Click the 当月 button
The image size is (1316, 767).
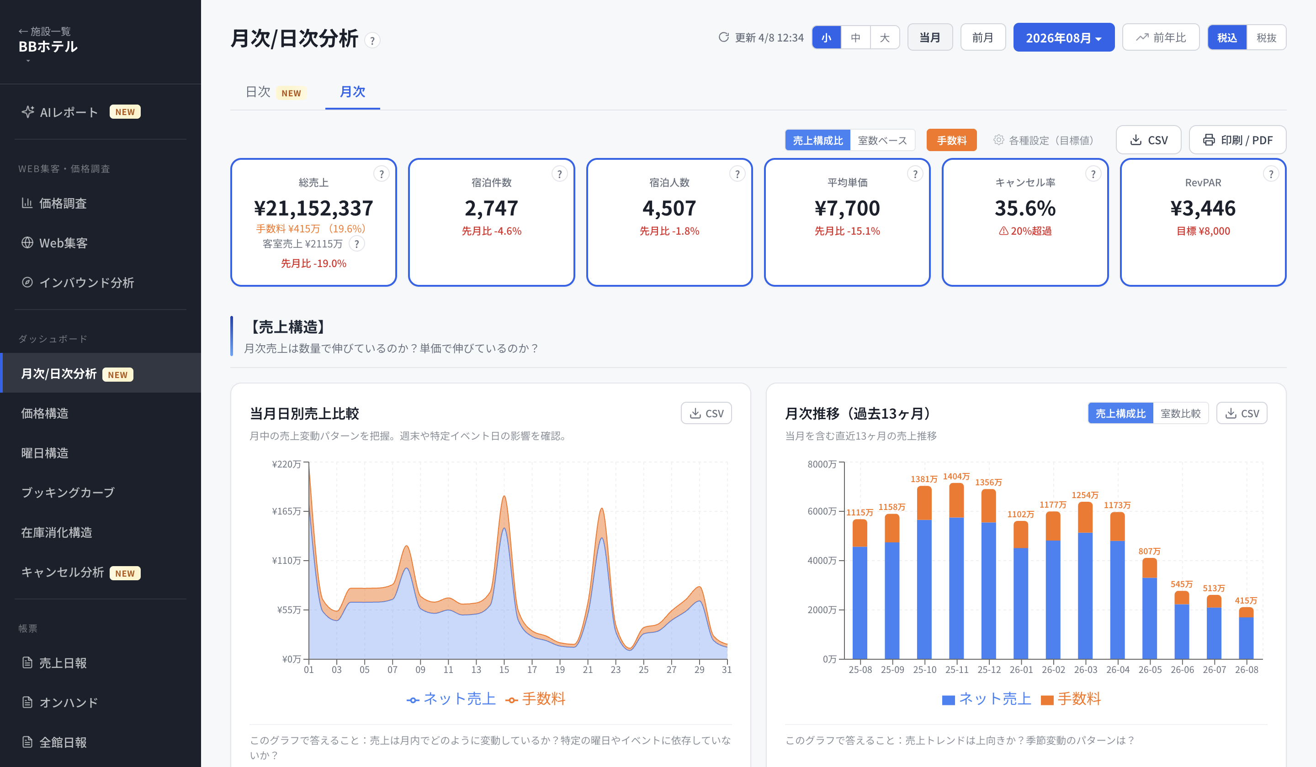coord(929,37)
